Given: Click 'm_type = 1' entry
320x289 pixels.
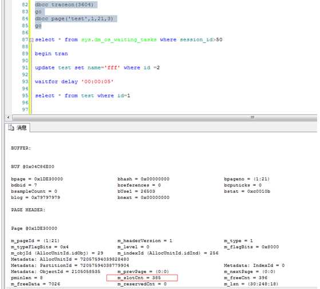Looking at the screenshot, I should (238, 241).
